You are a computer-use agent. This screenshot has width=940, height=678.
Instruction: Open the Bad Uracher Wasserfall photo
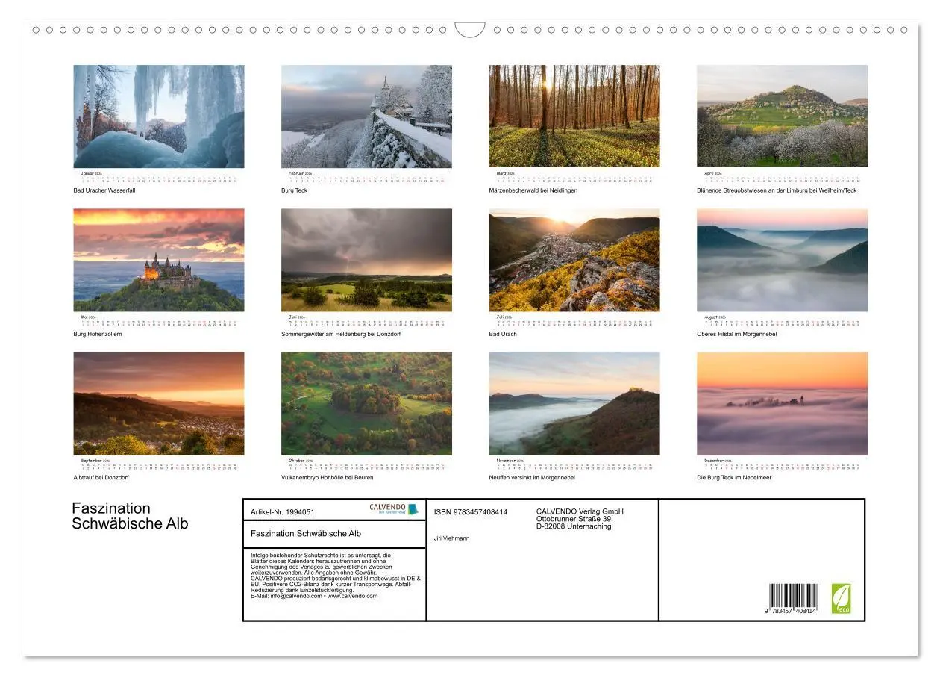pyautogui.click(x=158, y=116)
